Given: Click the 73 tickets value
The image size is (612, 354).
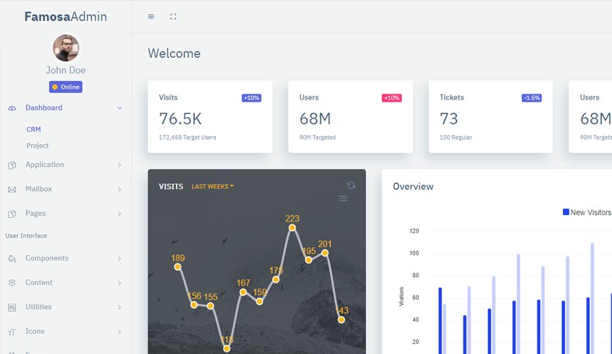Looking at the screenshot, I should [x=449, y=119].
